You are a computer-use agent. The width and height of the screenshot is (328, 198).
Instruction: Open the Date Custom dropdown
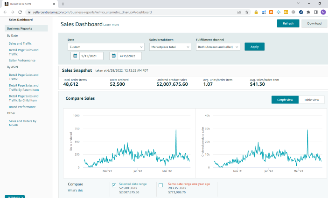pyautogui.click(x=106, y=47)
